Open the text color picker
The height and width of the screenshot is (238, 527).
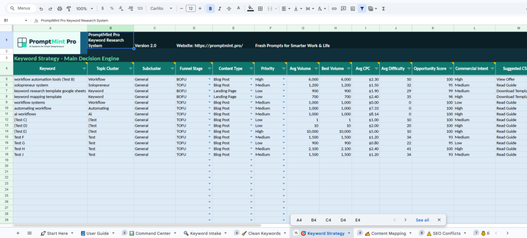pos(239,8)
